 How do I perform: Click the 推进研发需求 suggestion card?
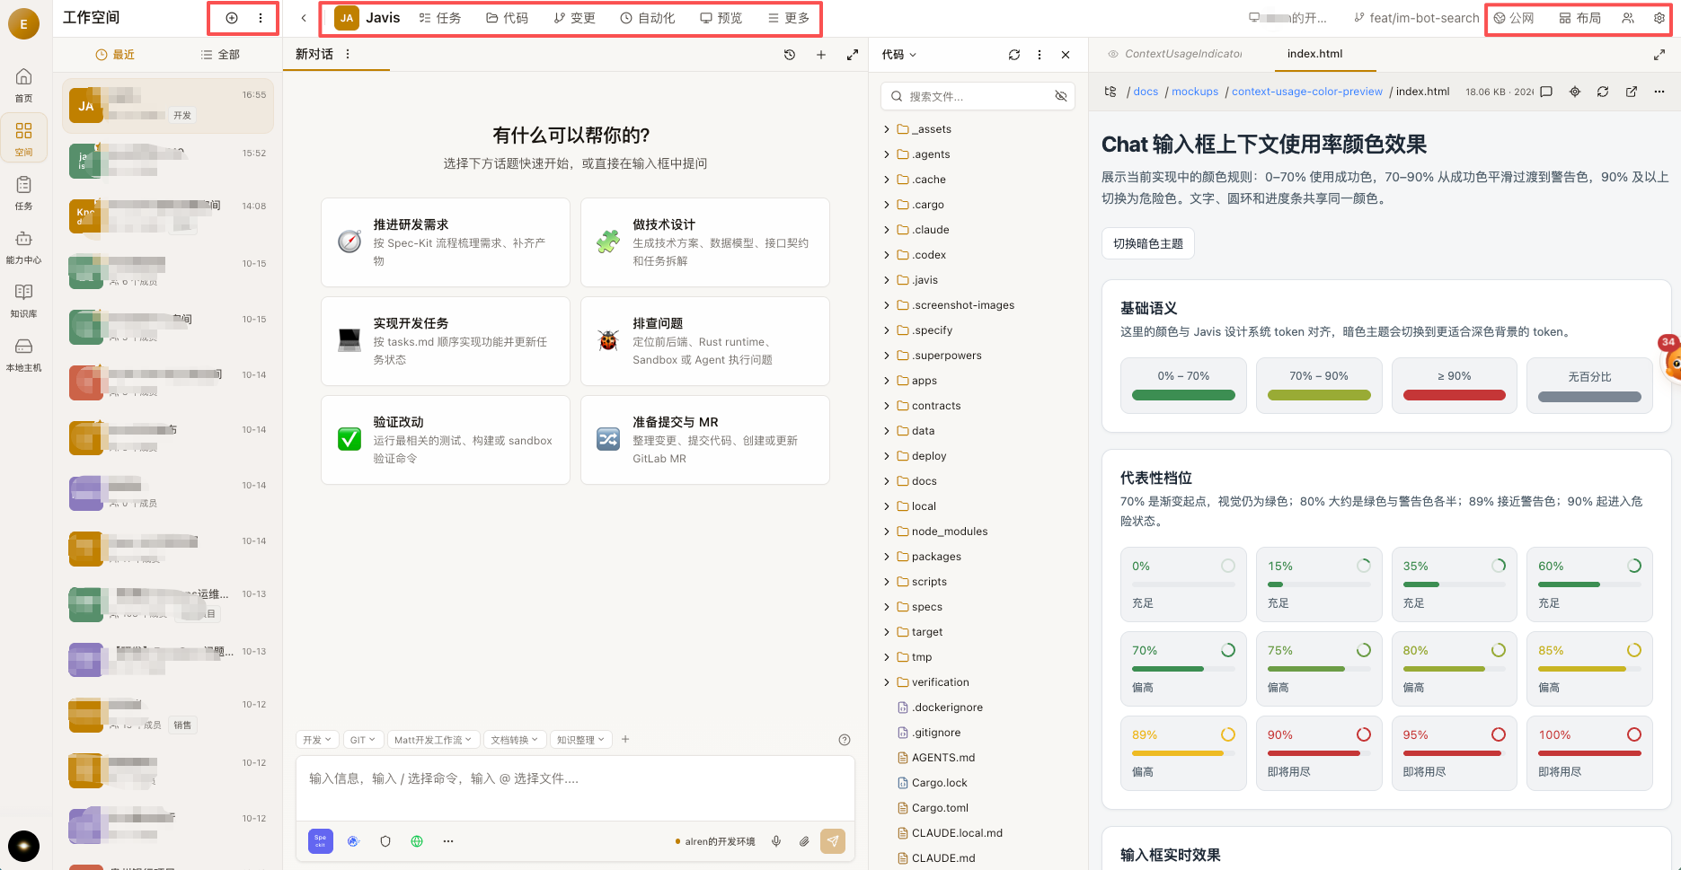[446, 242]
